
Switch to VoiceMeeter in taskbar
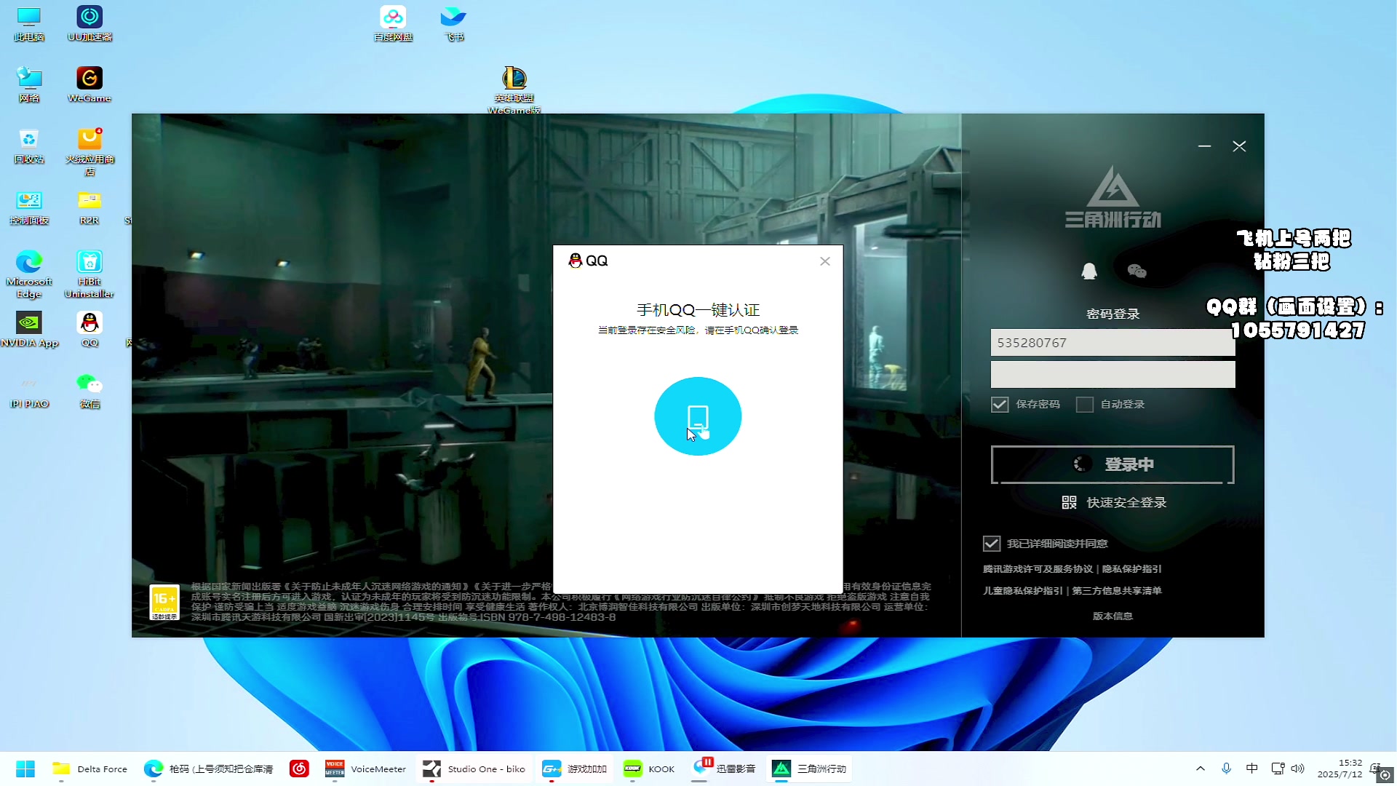365,769
